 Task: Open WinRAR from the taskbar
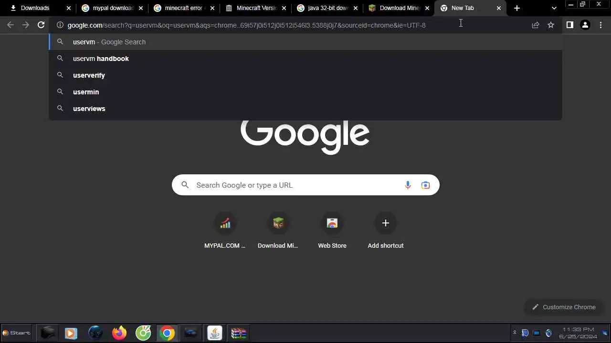(239, 333)
